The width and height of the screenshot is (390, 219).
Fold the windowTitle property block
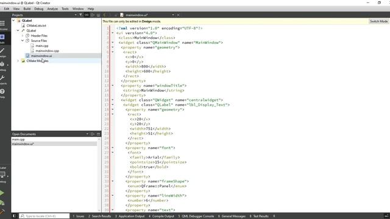(113, 86)
